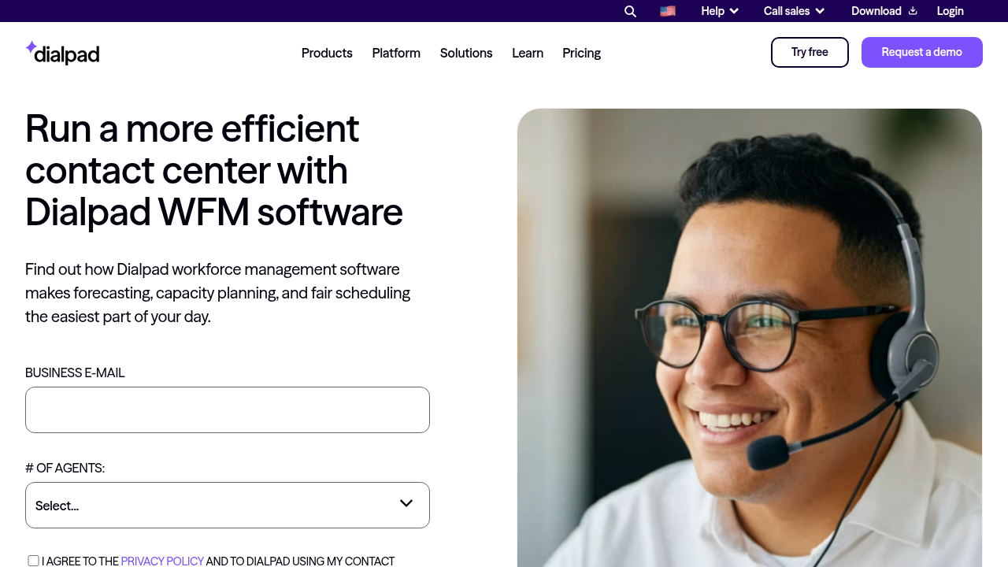Open the search magnifier icon
This screenshot has height=567, width=1008.
tap(630, 11)
